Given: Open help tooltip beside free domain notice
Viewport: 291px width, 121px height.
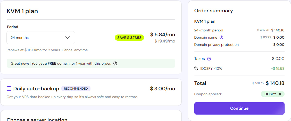Looking at the screenshot, I should click(115, 63).
